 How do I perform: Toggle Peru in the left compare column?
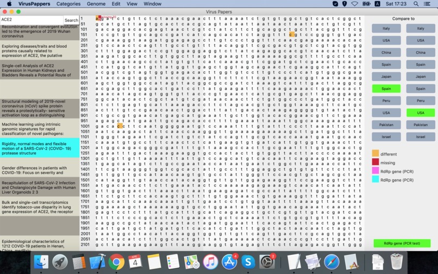(386, 101)
